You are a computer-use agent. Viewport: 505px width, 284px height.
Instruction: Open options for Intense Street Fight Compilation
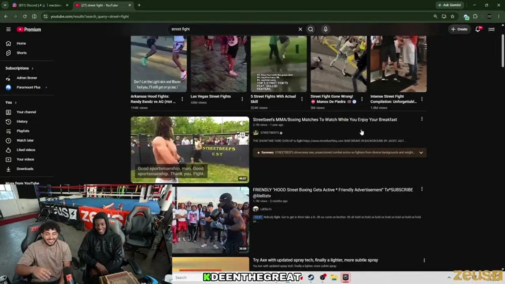(x=422, y=99)
